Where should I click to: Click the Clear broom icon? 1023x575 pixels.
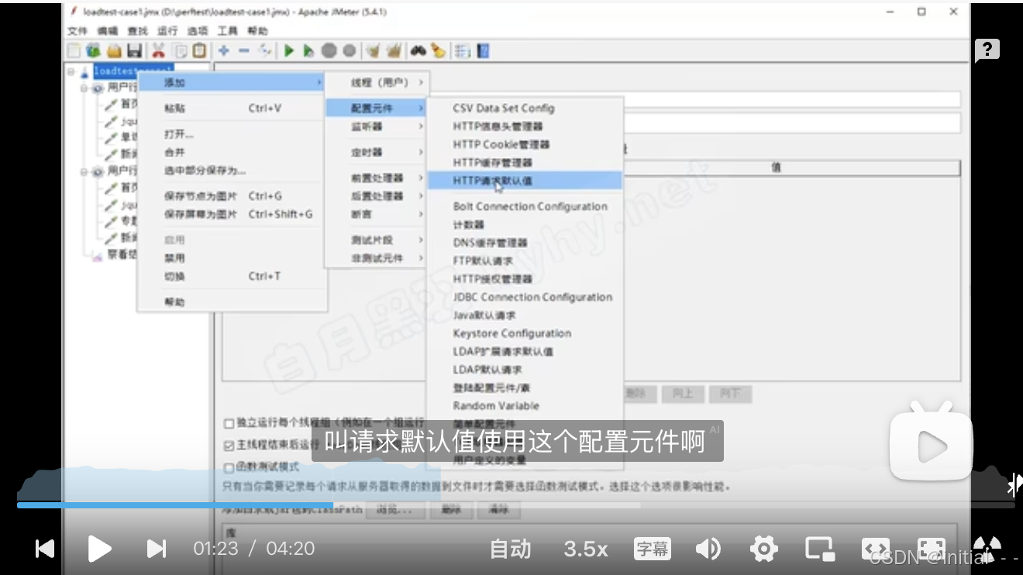[x=374, y=51]
